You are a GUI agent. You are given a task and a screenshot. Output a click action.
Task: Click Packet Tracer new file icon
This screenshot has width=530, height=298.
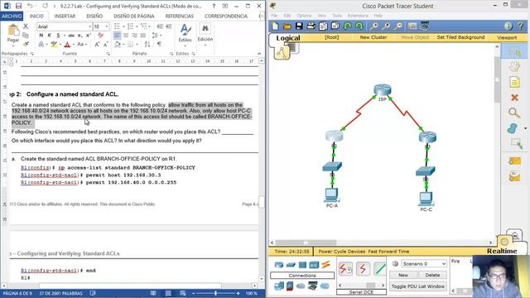click(275, 26)
